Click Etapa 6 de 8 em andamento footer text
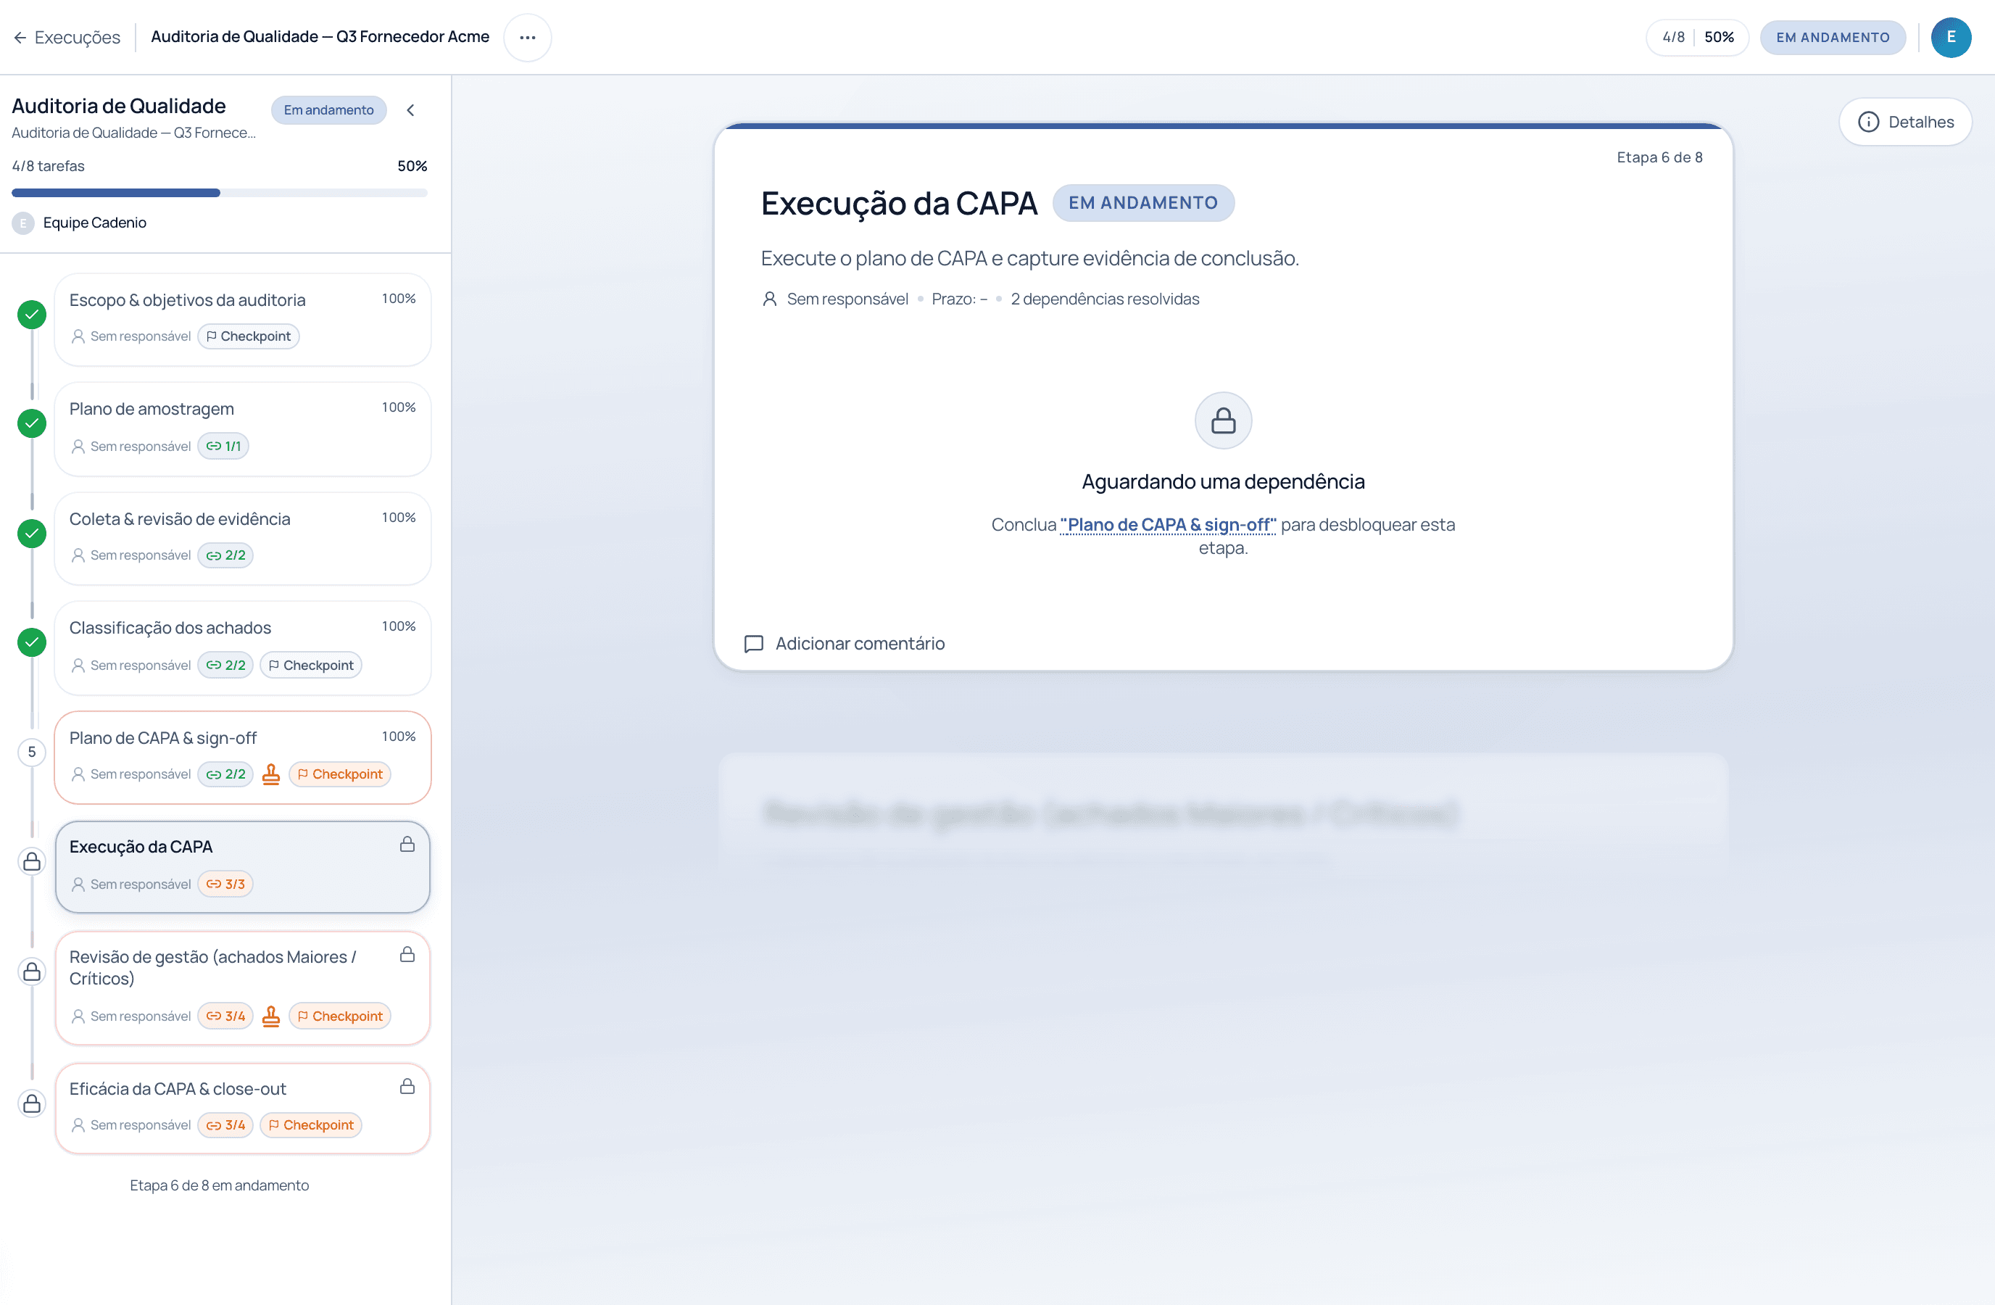 point(219,1185)
